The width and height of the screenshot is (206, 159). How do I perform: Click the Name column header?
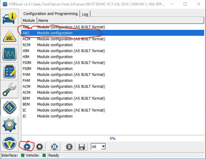click(x=120, y=21)
